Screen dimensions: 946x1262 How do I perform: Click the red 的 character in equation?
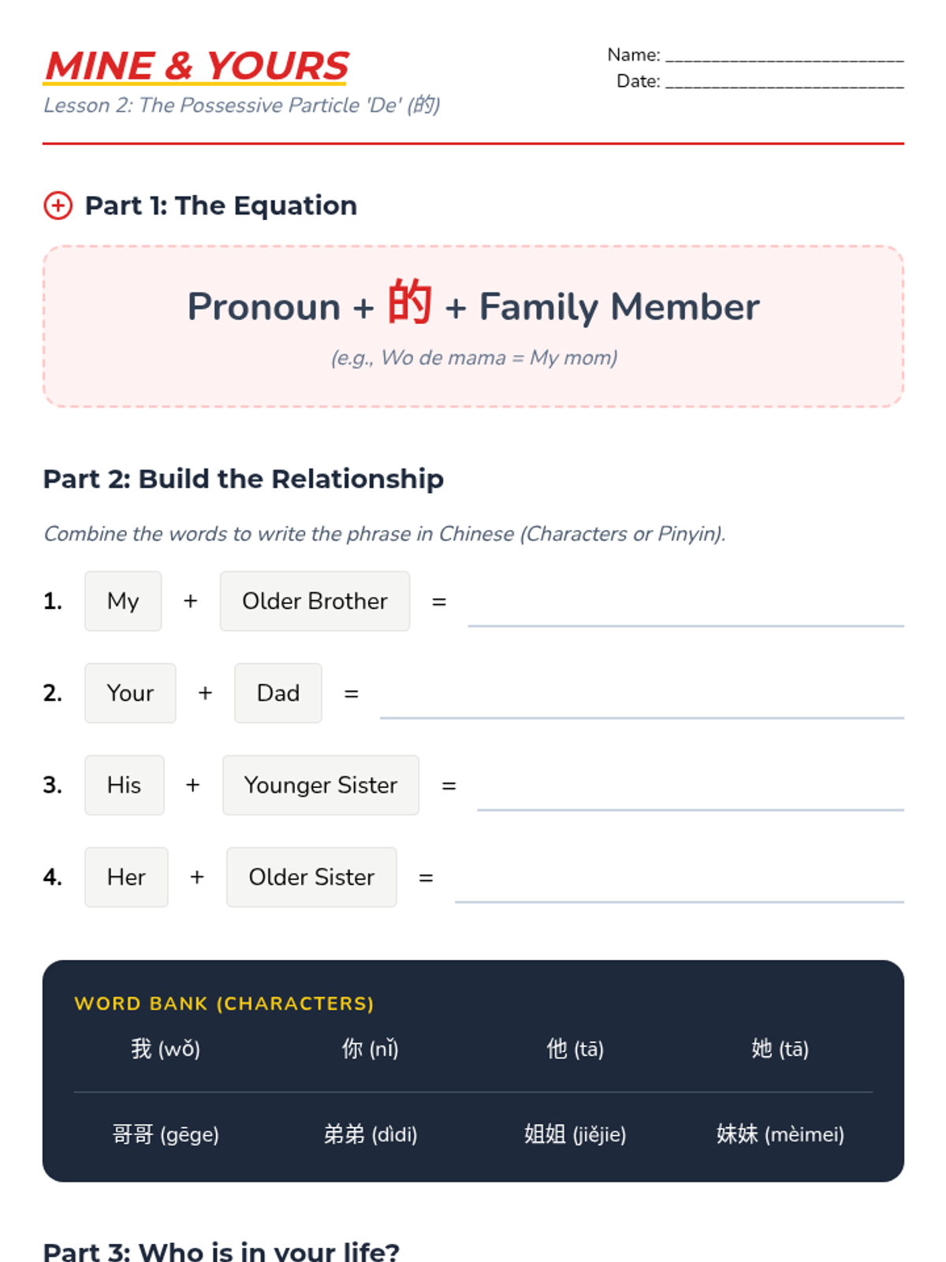[x=409, y=302]
